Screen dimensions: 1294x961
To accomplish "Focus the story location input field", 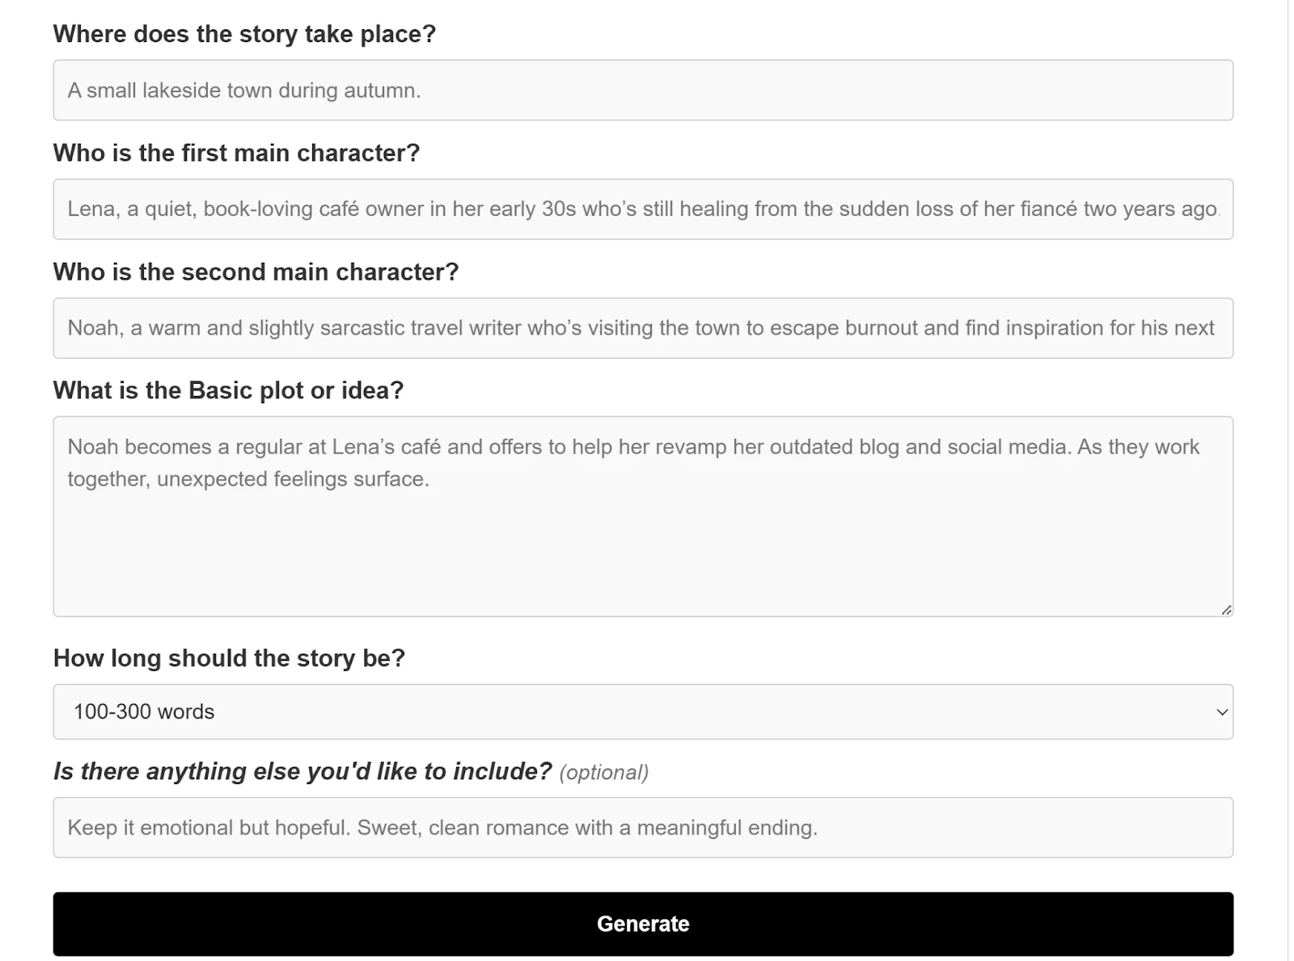I will tap(643, 91).
